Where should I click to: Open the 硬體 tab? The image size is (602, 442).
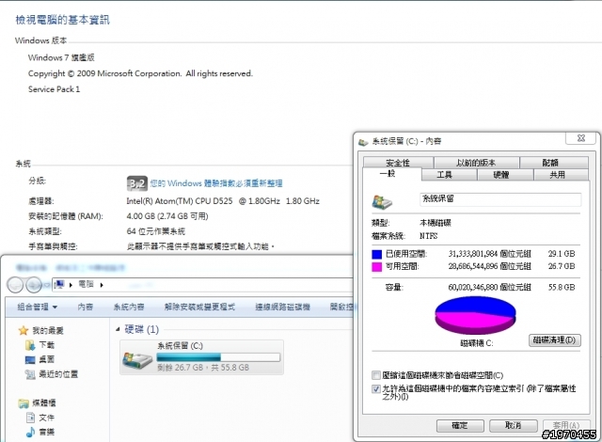[x=505, y=175]
